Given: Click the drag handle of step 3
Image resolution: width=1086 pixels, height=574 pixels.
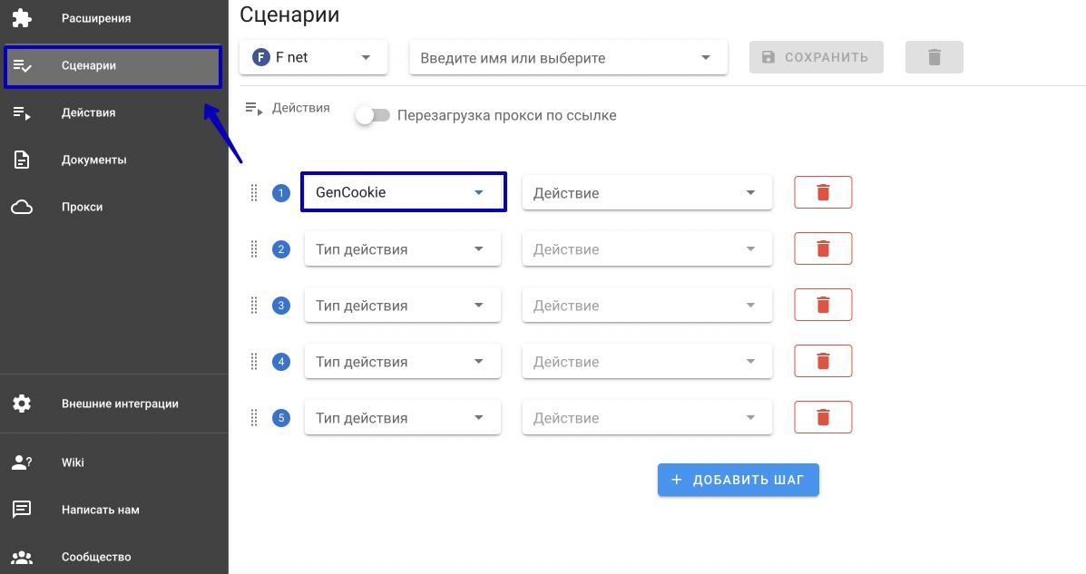Looking at the screenshot, I should 254,305.
